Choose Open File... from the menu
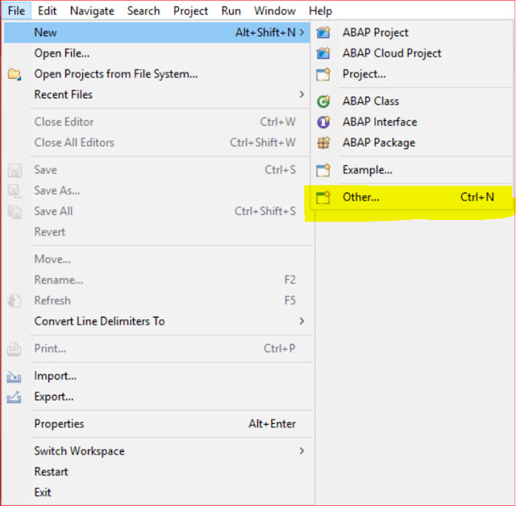Screen dimensions: 516x506 click(156, 53)
